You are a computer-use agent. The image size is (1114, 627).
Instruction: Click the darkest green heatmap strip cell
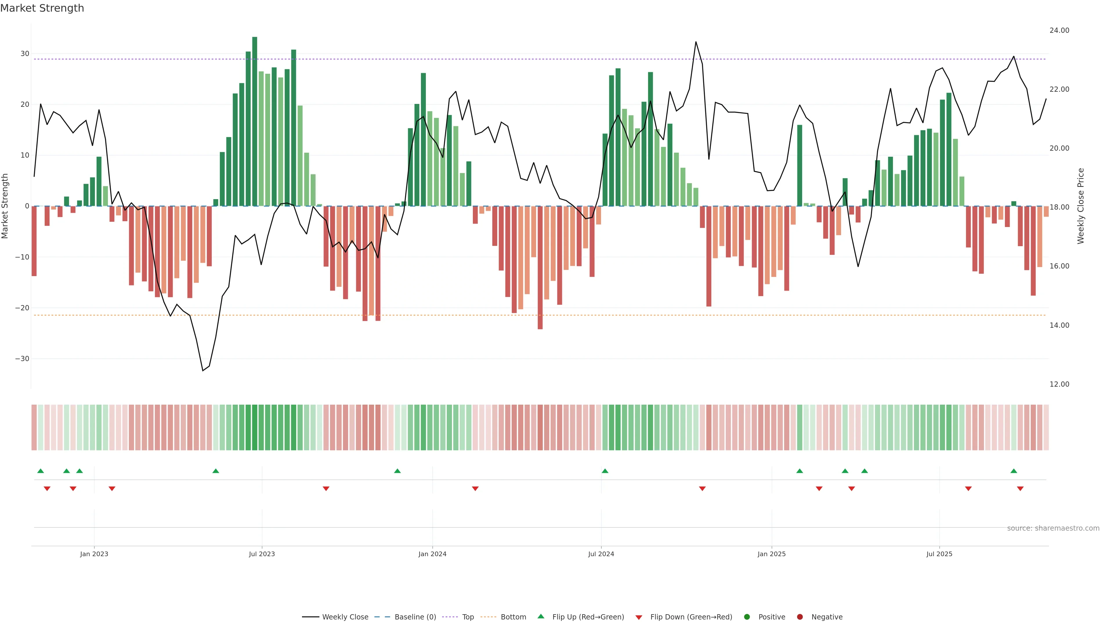coord(255,428)
